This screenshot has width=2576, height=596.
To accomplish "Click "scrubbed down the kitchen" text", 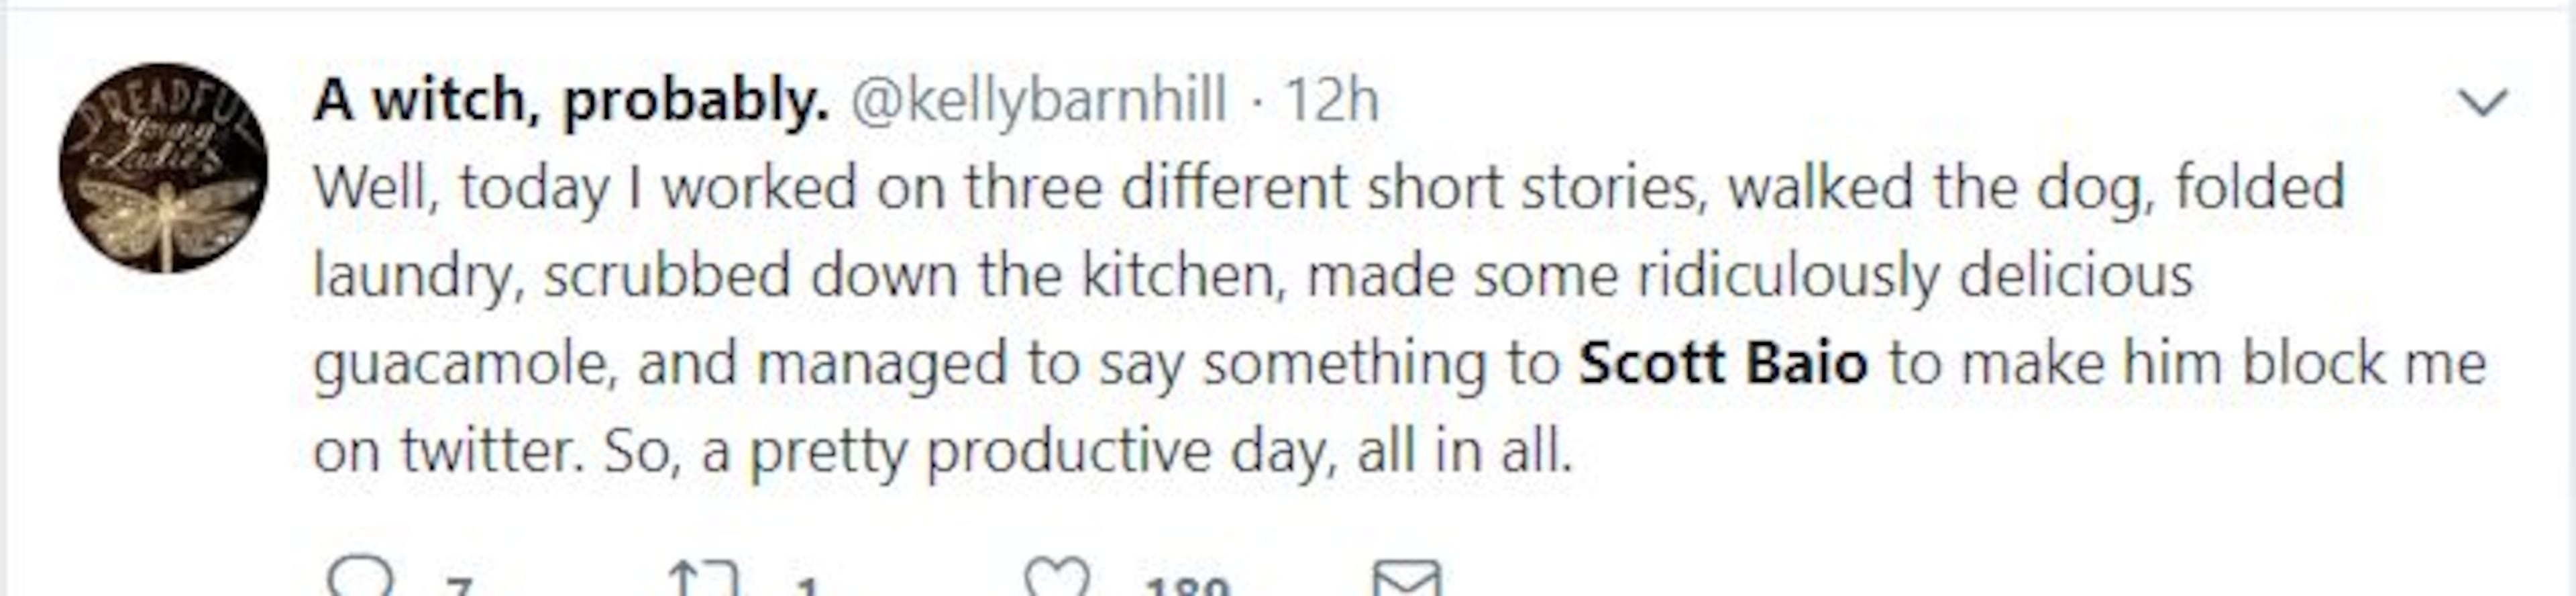I will (x=913, y=275).
